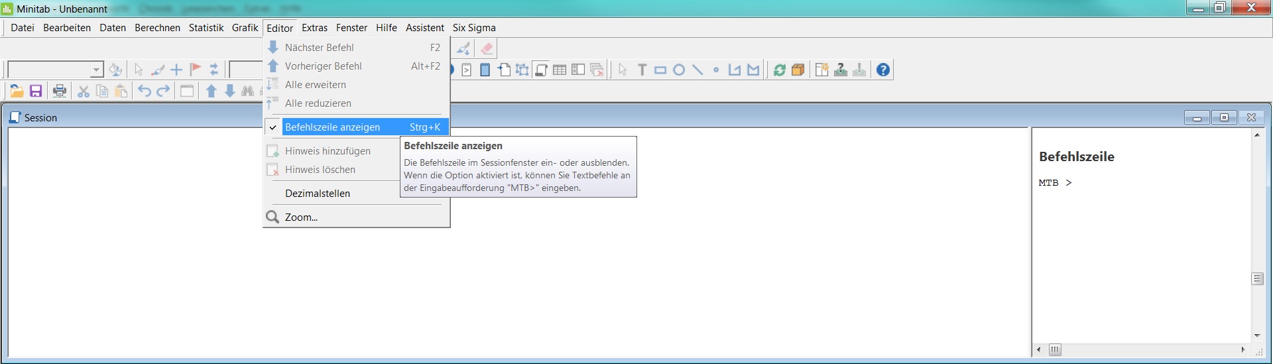Select the text T drawing tool

[642, 70]
